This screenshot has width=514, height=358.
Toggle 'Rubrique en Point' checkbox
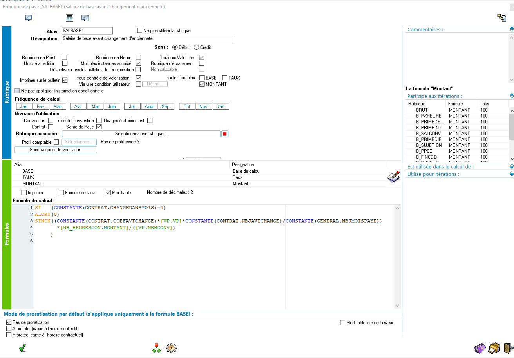click(x=65, y=58)
